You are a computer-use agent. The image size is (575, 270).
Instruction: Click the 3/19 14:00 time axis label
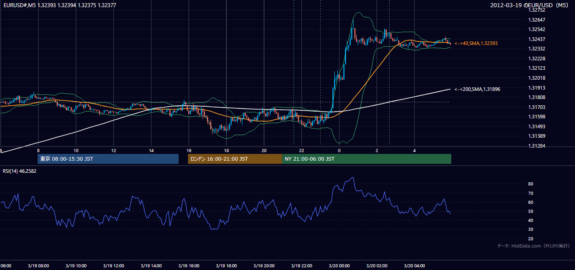pyautogui.click(x=151, y=265)
